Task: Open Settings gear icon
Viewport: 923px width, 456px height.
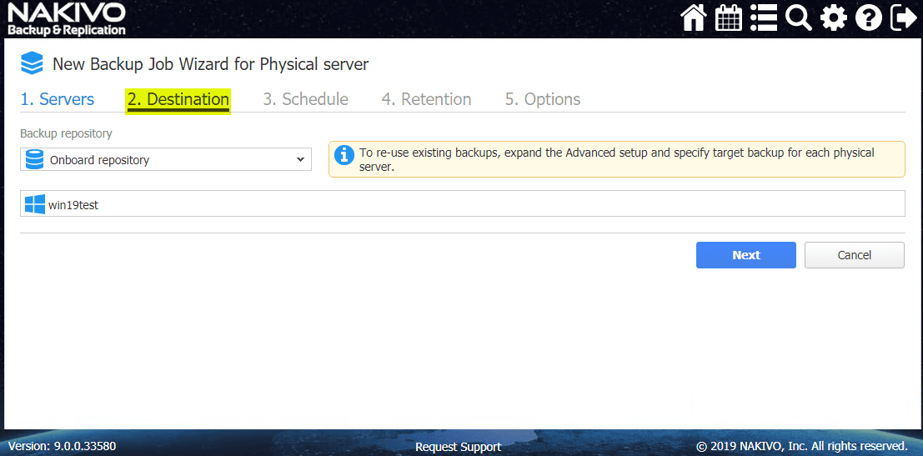Action: 833,18
